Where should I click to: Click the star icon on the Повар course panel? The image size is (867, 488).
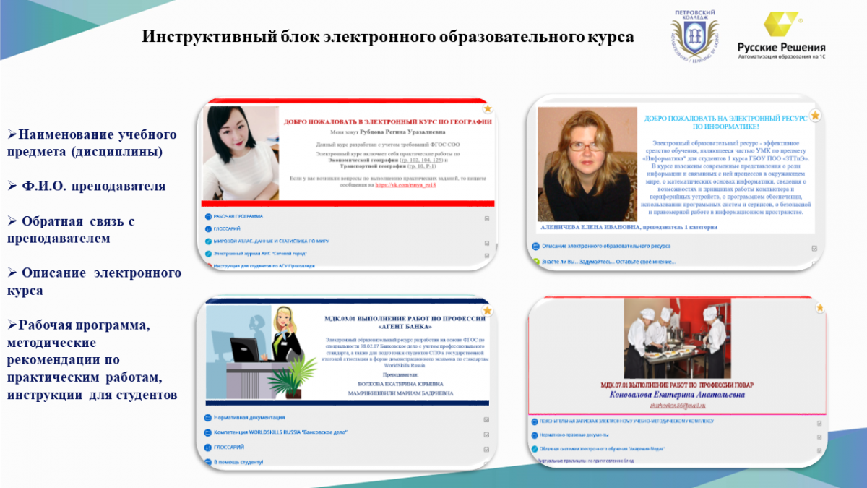pyautogui.click(x=819, y=308)
